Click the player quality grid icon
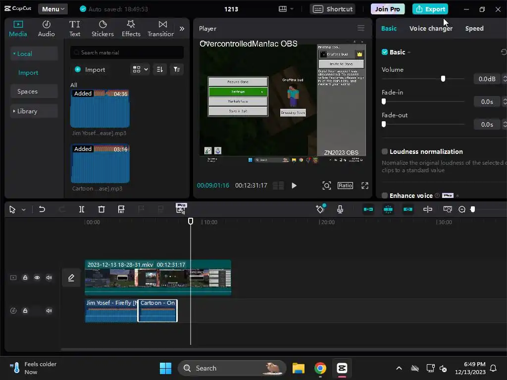 pyautogui.click(x=278, y=186)
